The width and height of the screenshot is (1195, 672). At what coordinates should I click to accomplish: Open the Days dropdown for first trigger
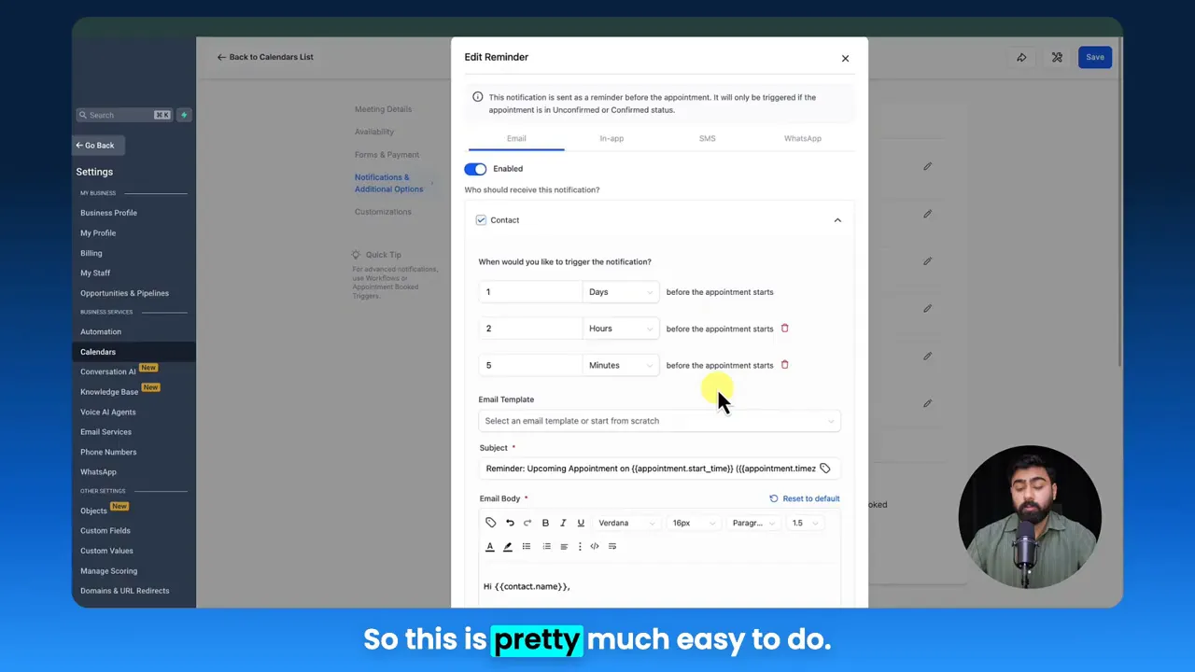click(x=620, y=291)
